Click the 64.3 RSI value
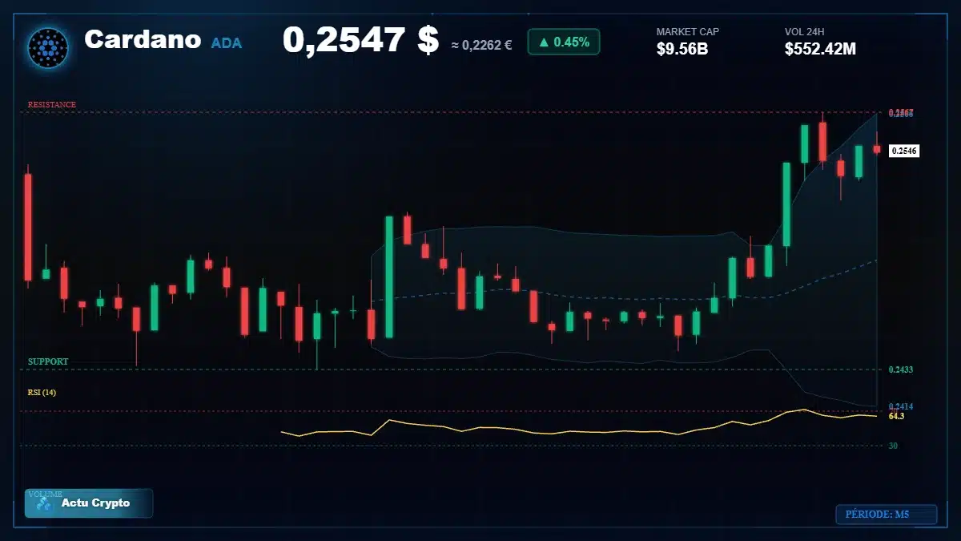 point(897,416)
